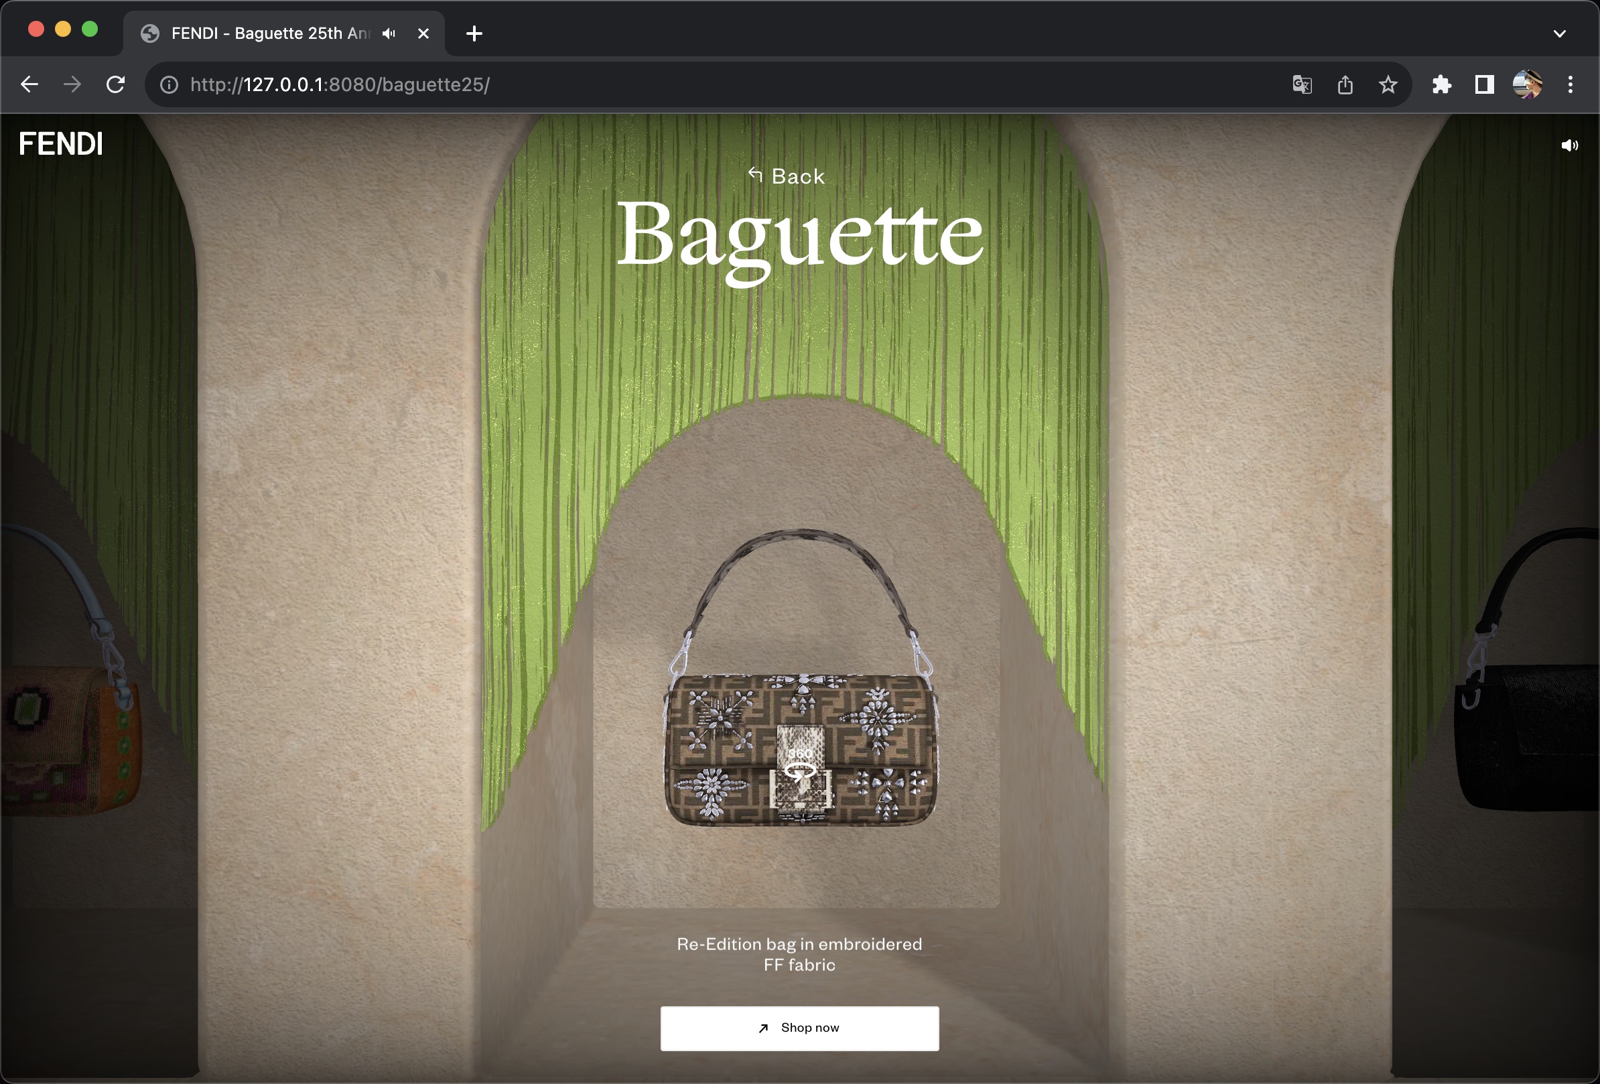The width and height of the screenshot is (1600, 1084).
Task: Go back to the previous page
Action: coord(29,84)
